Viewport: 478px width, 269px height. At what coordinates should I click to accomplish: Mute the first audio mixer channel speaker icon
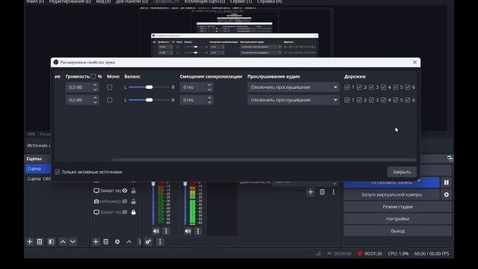pyautogui.click(x=156, y=231)
